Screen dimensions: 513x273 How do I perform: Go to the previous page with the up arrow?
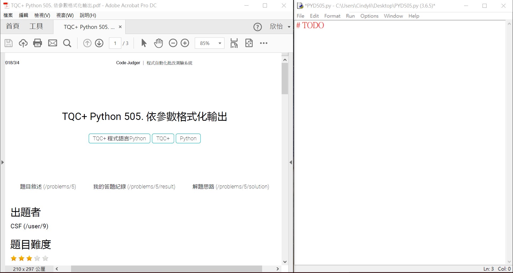(87, 43)
